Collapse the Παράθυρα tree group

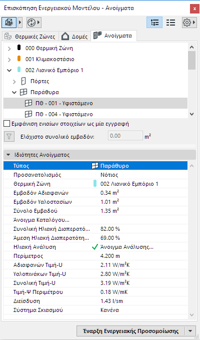point(14,93)
